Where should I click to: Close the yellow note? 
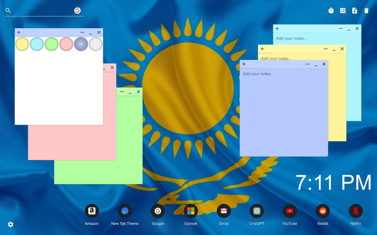342,49
